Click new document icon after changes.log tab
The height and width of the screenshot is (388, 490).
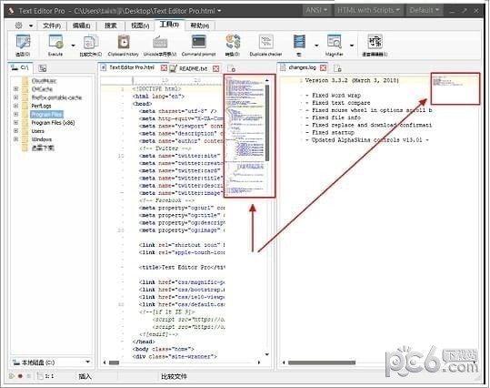tap(337, 68)
